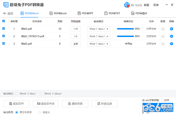Switch to the PDF转PPT tab
The image size is (176, 117).
pyautogui.click(x=85, y=13)
